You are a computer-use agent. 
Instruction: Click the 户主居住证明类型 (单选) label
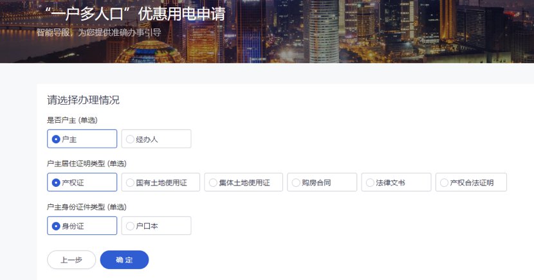coord(87,164)
